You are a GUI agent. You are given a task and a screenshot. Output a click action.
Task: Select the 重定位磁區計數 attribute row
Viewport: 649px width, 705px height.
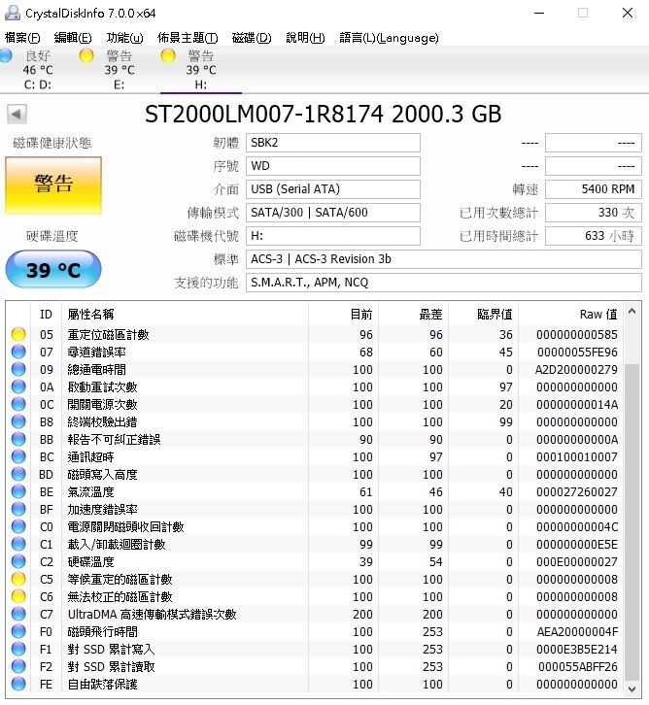[315, 334]
